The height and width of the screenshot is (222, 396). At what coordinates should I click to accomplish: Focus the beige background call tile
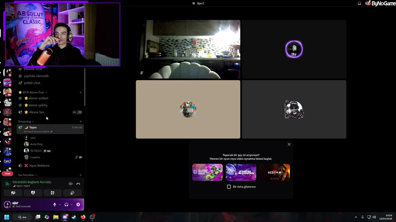pyautogui.click(x=188, y=109)
